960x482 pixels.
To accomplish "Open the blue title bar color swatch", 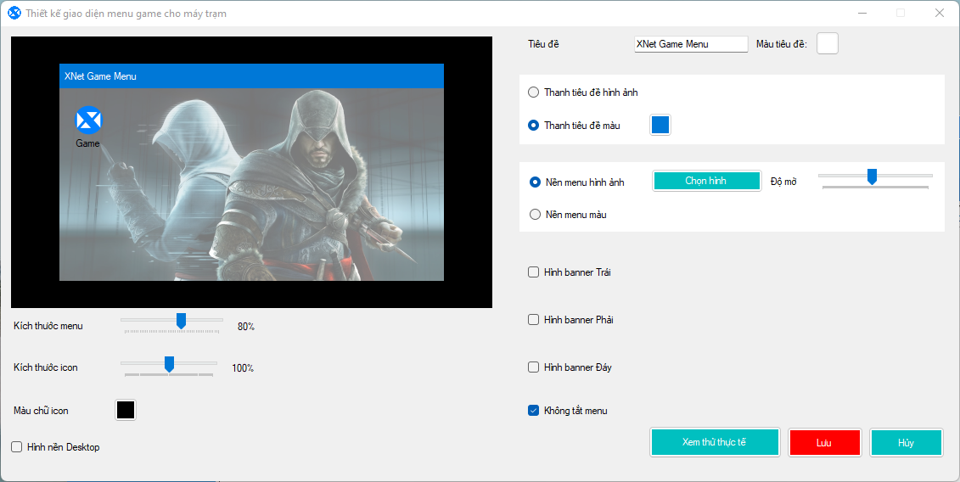I will click(x=660, y=125).
